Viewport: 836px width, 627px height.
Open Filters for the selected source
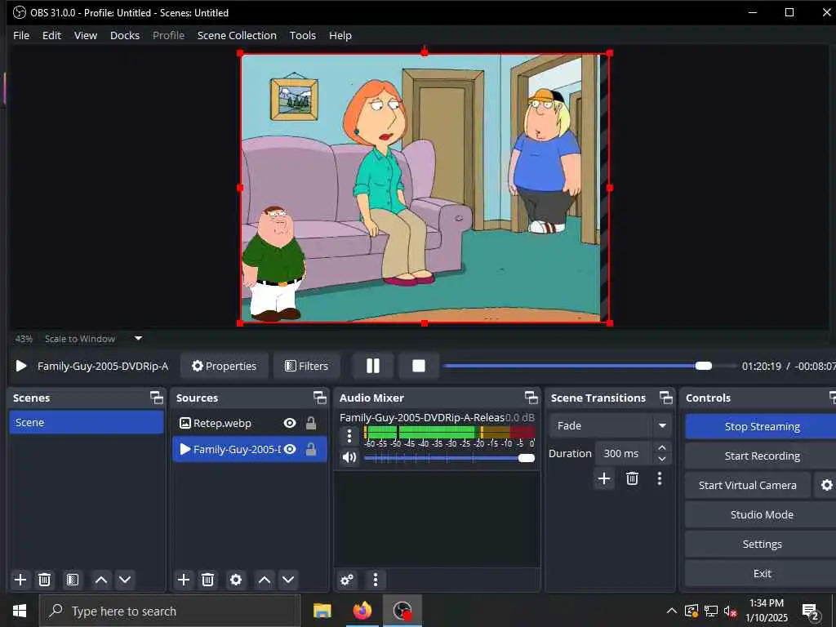(x=307, y=366)
